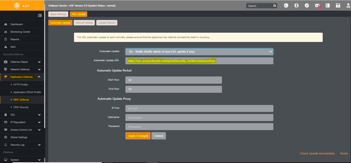Click the globe language icon in header
351x163 pixels.
pyautogui.click(x=296, y=6)
